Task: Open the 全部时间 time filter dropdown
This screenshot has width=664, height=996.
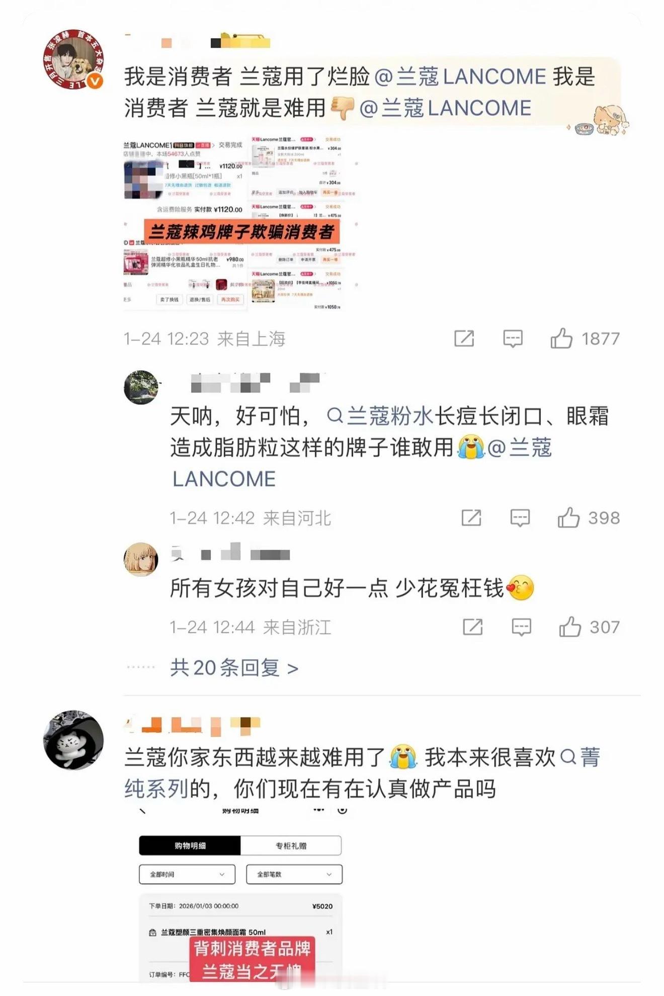Action: click(x=187, y=874)
